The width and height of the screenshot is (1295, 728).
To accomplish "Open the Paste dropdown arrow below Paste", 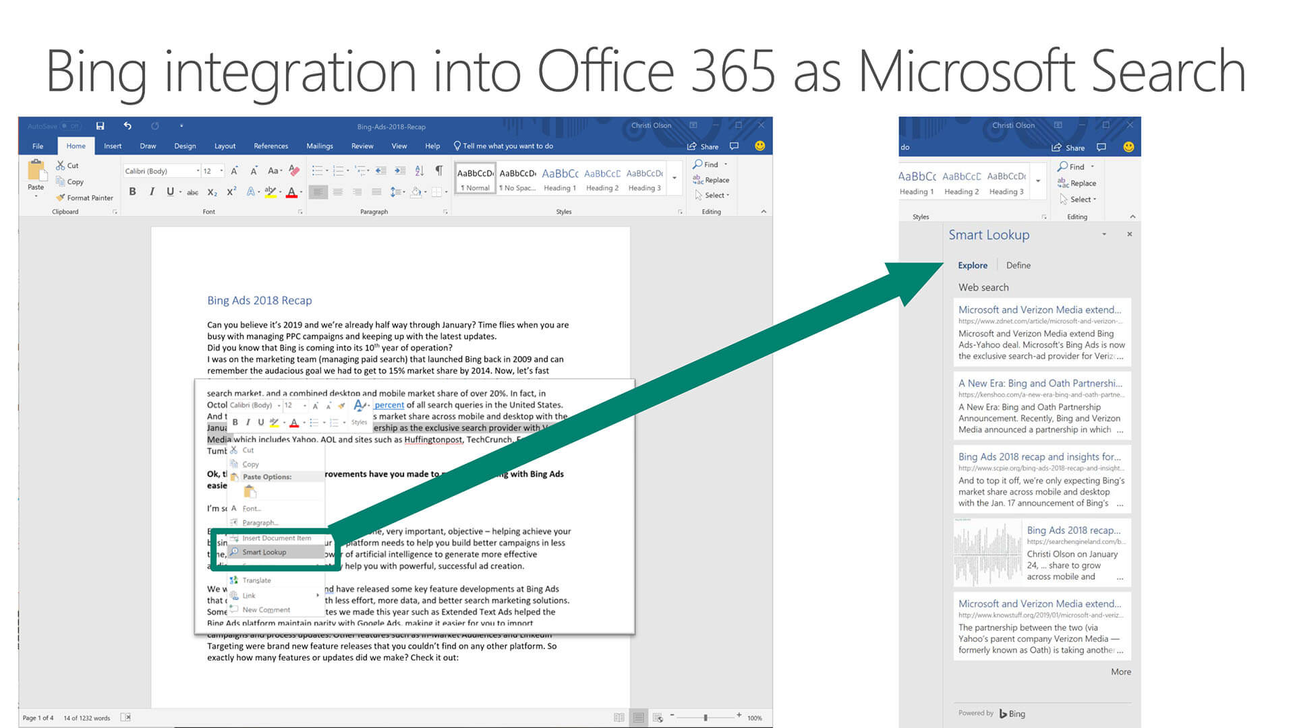I will click(36, 196).
